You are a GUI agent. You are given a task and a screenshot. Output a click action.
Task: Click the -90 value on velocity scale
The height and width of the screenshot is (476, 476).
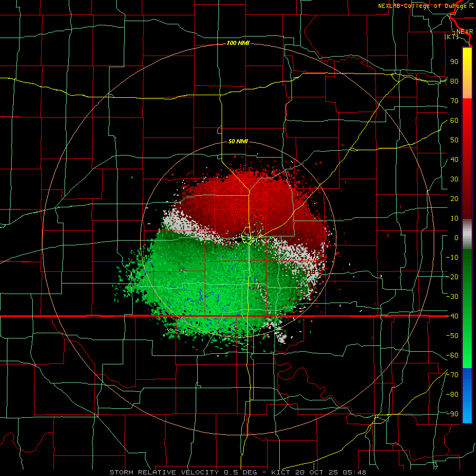point(452,414)
